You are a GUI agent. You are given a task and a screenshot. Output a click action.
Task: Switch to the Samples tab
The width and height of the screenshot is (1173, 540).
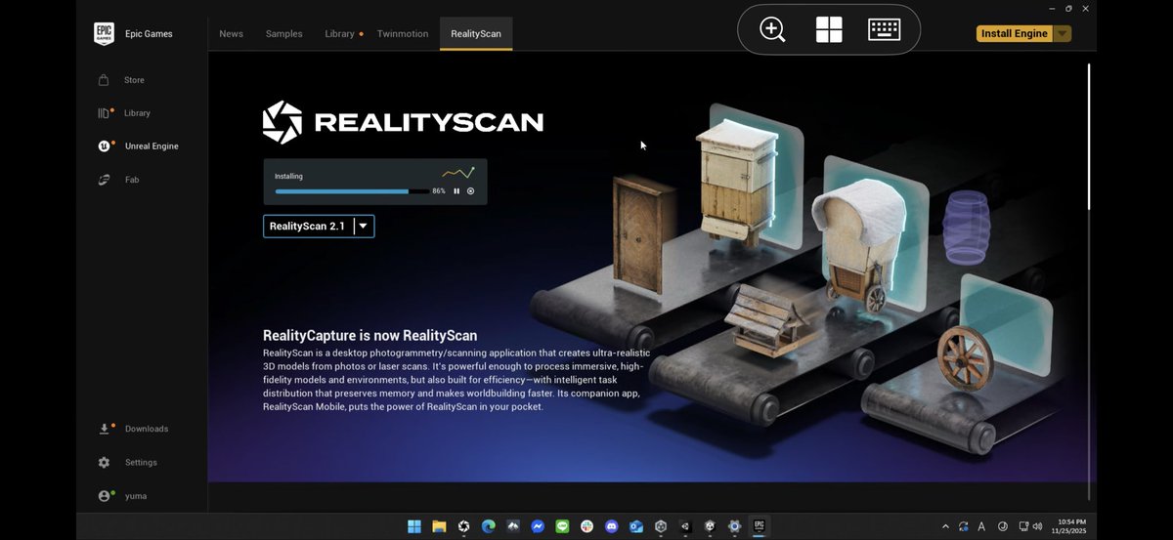(283, 33)
